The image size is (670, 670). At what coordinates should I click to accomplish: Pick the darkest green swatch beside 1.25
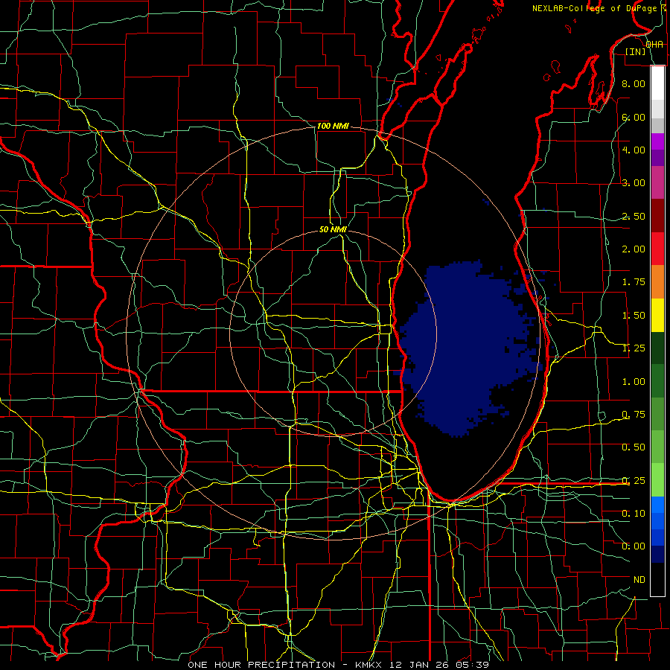tap(657, 348)
